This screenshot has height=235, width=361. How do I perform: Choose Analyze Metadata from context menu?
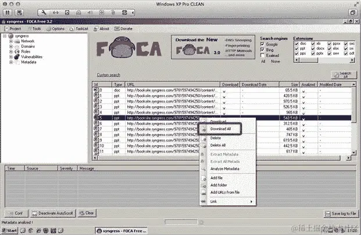(225, 169)
